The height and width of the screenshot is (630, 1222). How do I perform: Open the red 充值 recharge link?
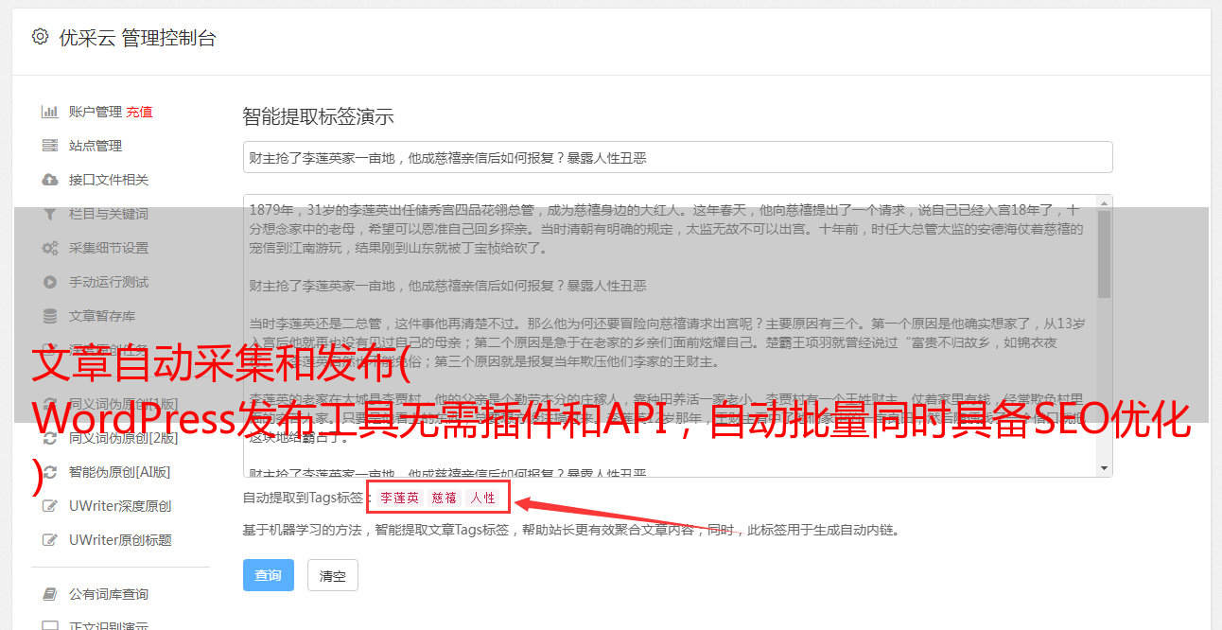pos(139,112)
